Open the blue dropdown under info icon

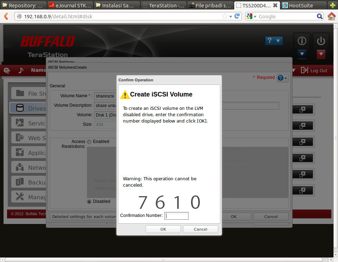(x=302, y=54)
